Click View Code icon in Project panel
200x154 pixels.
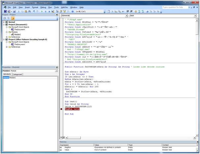tap(5, 18)
